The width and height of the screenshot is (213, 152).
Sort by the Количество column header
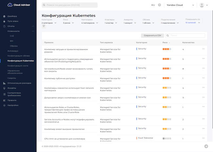click(188, 42)
